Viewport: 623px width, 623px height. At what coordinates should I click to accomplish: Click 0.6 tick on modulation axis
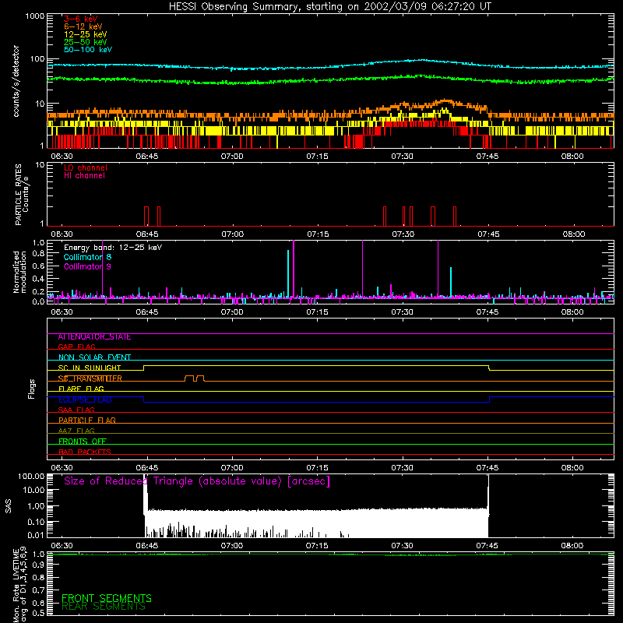pyautogui.click(x=38, y=266)
